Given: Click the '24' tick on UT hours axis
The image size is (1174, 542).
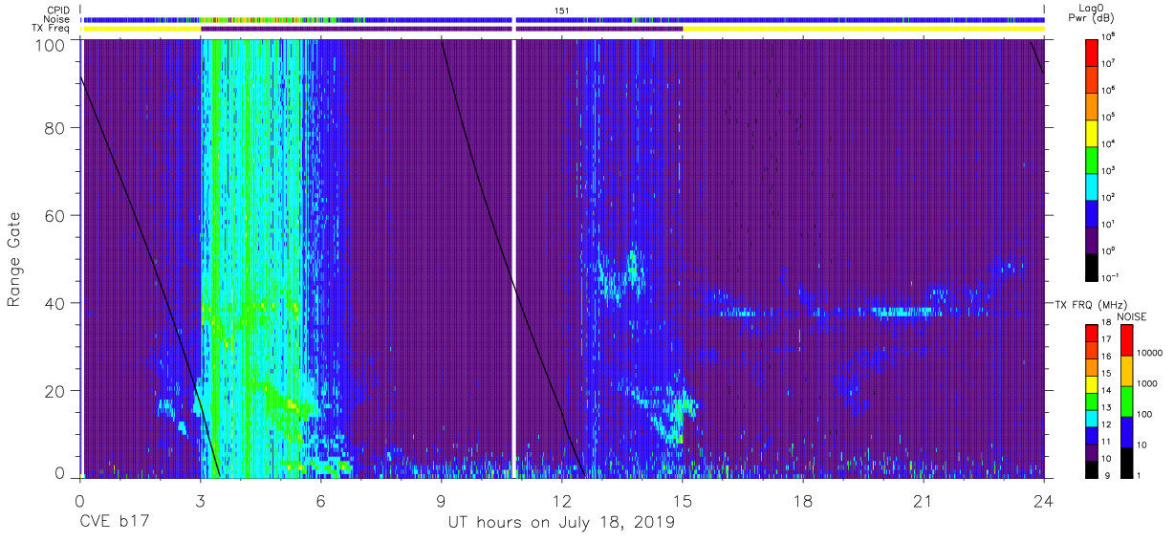Looking at the screenshot, I should click(x=1044, y=500).
